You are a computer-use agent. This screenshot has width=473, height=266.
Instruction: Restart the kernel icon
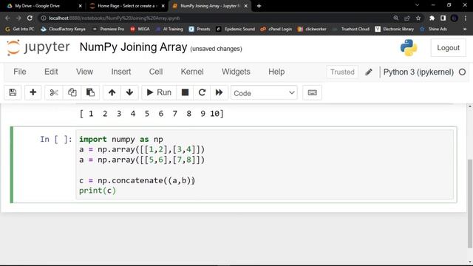point(202,92)
